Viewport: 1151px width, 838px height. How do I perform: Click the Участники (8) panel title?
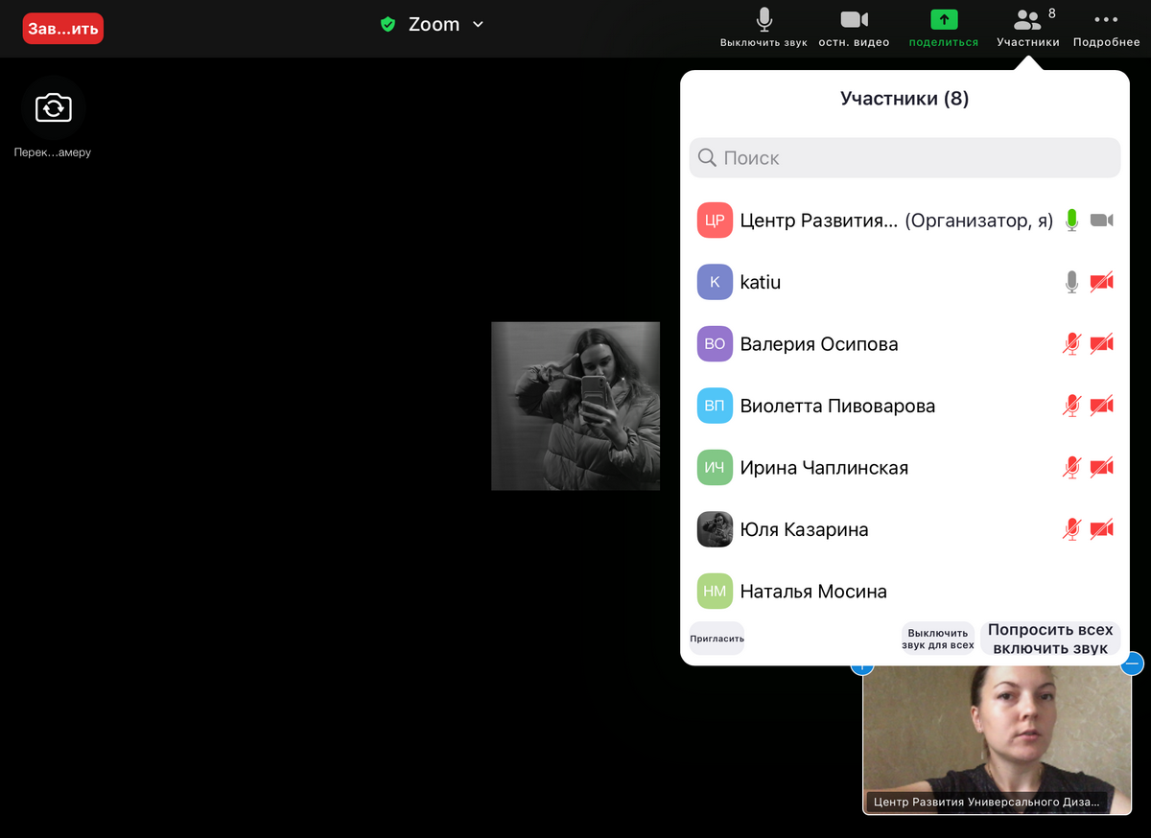coord(904,99)
